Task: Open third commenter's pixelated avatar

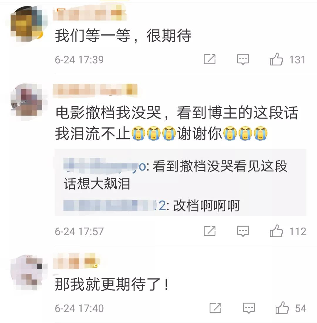Action: pos(26,272)
